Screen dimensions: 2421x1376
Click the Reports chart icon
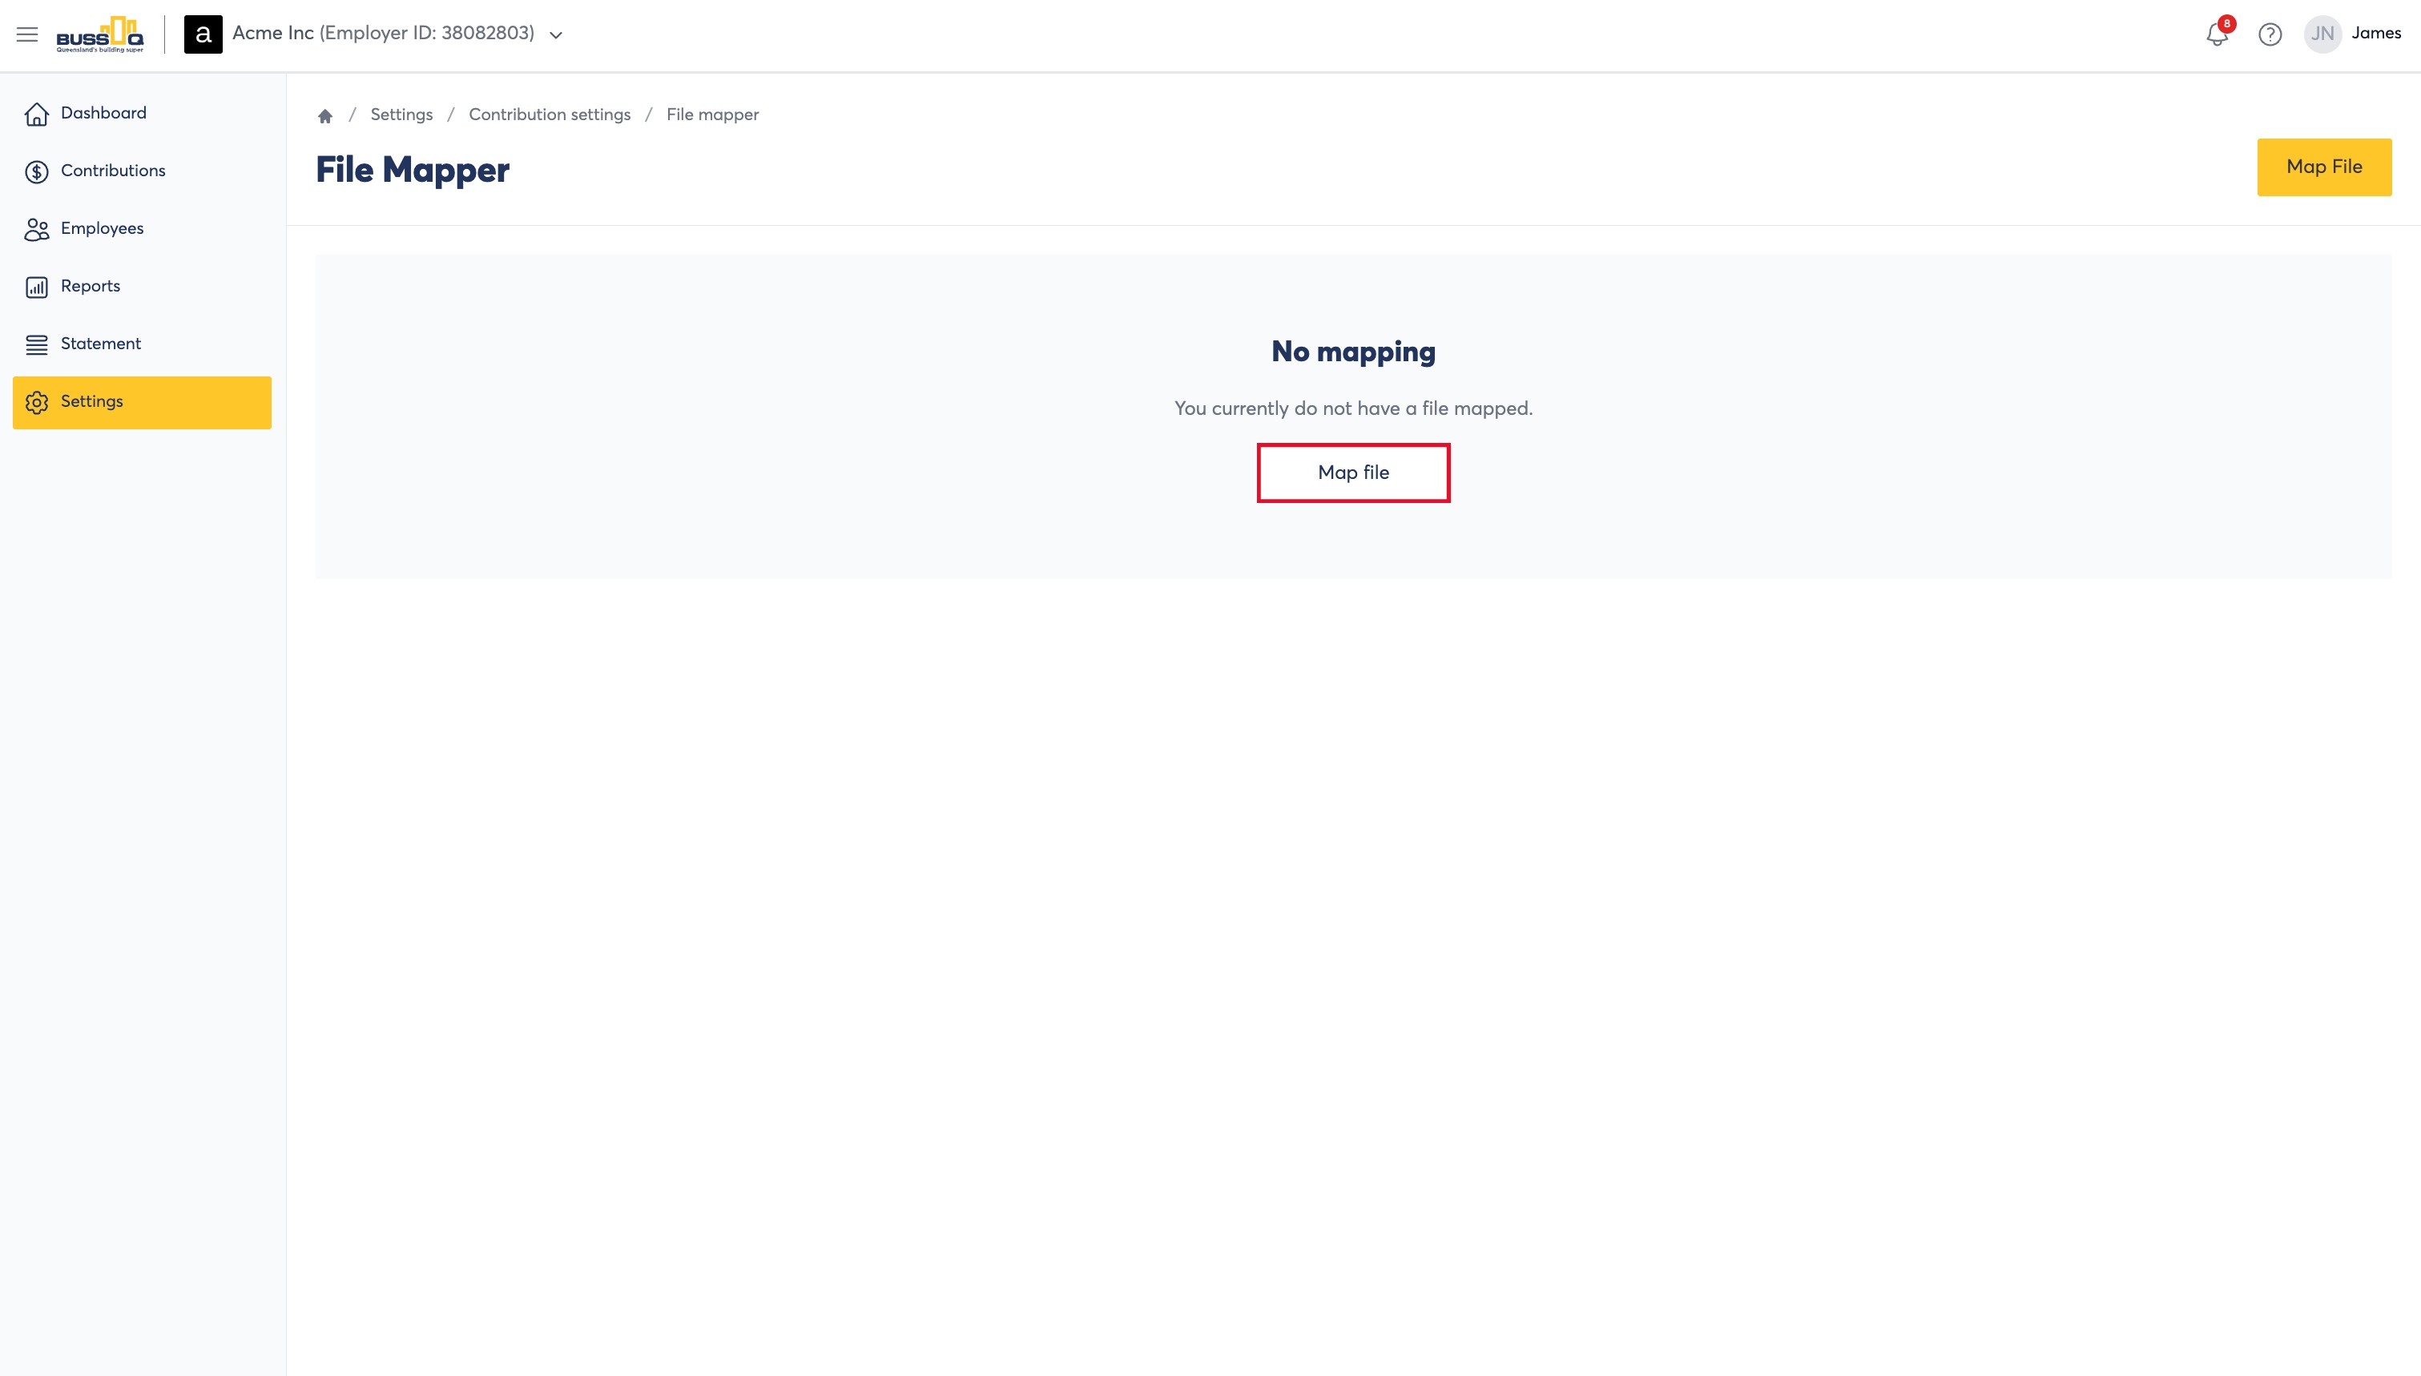click(x=37, y=288)
